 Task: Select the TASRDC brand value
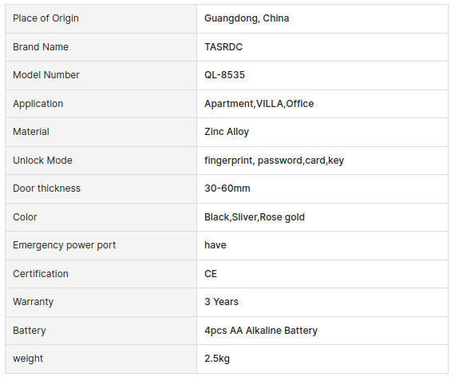[224, 47]
